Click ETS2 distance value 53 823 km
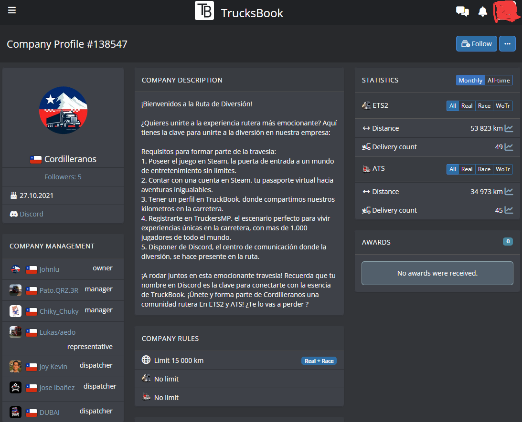The image size is (522, 422). tap(486, 128)
